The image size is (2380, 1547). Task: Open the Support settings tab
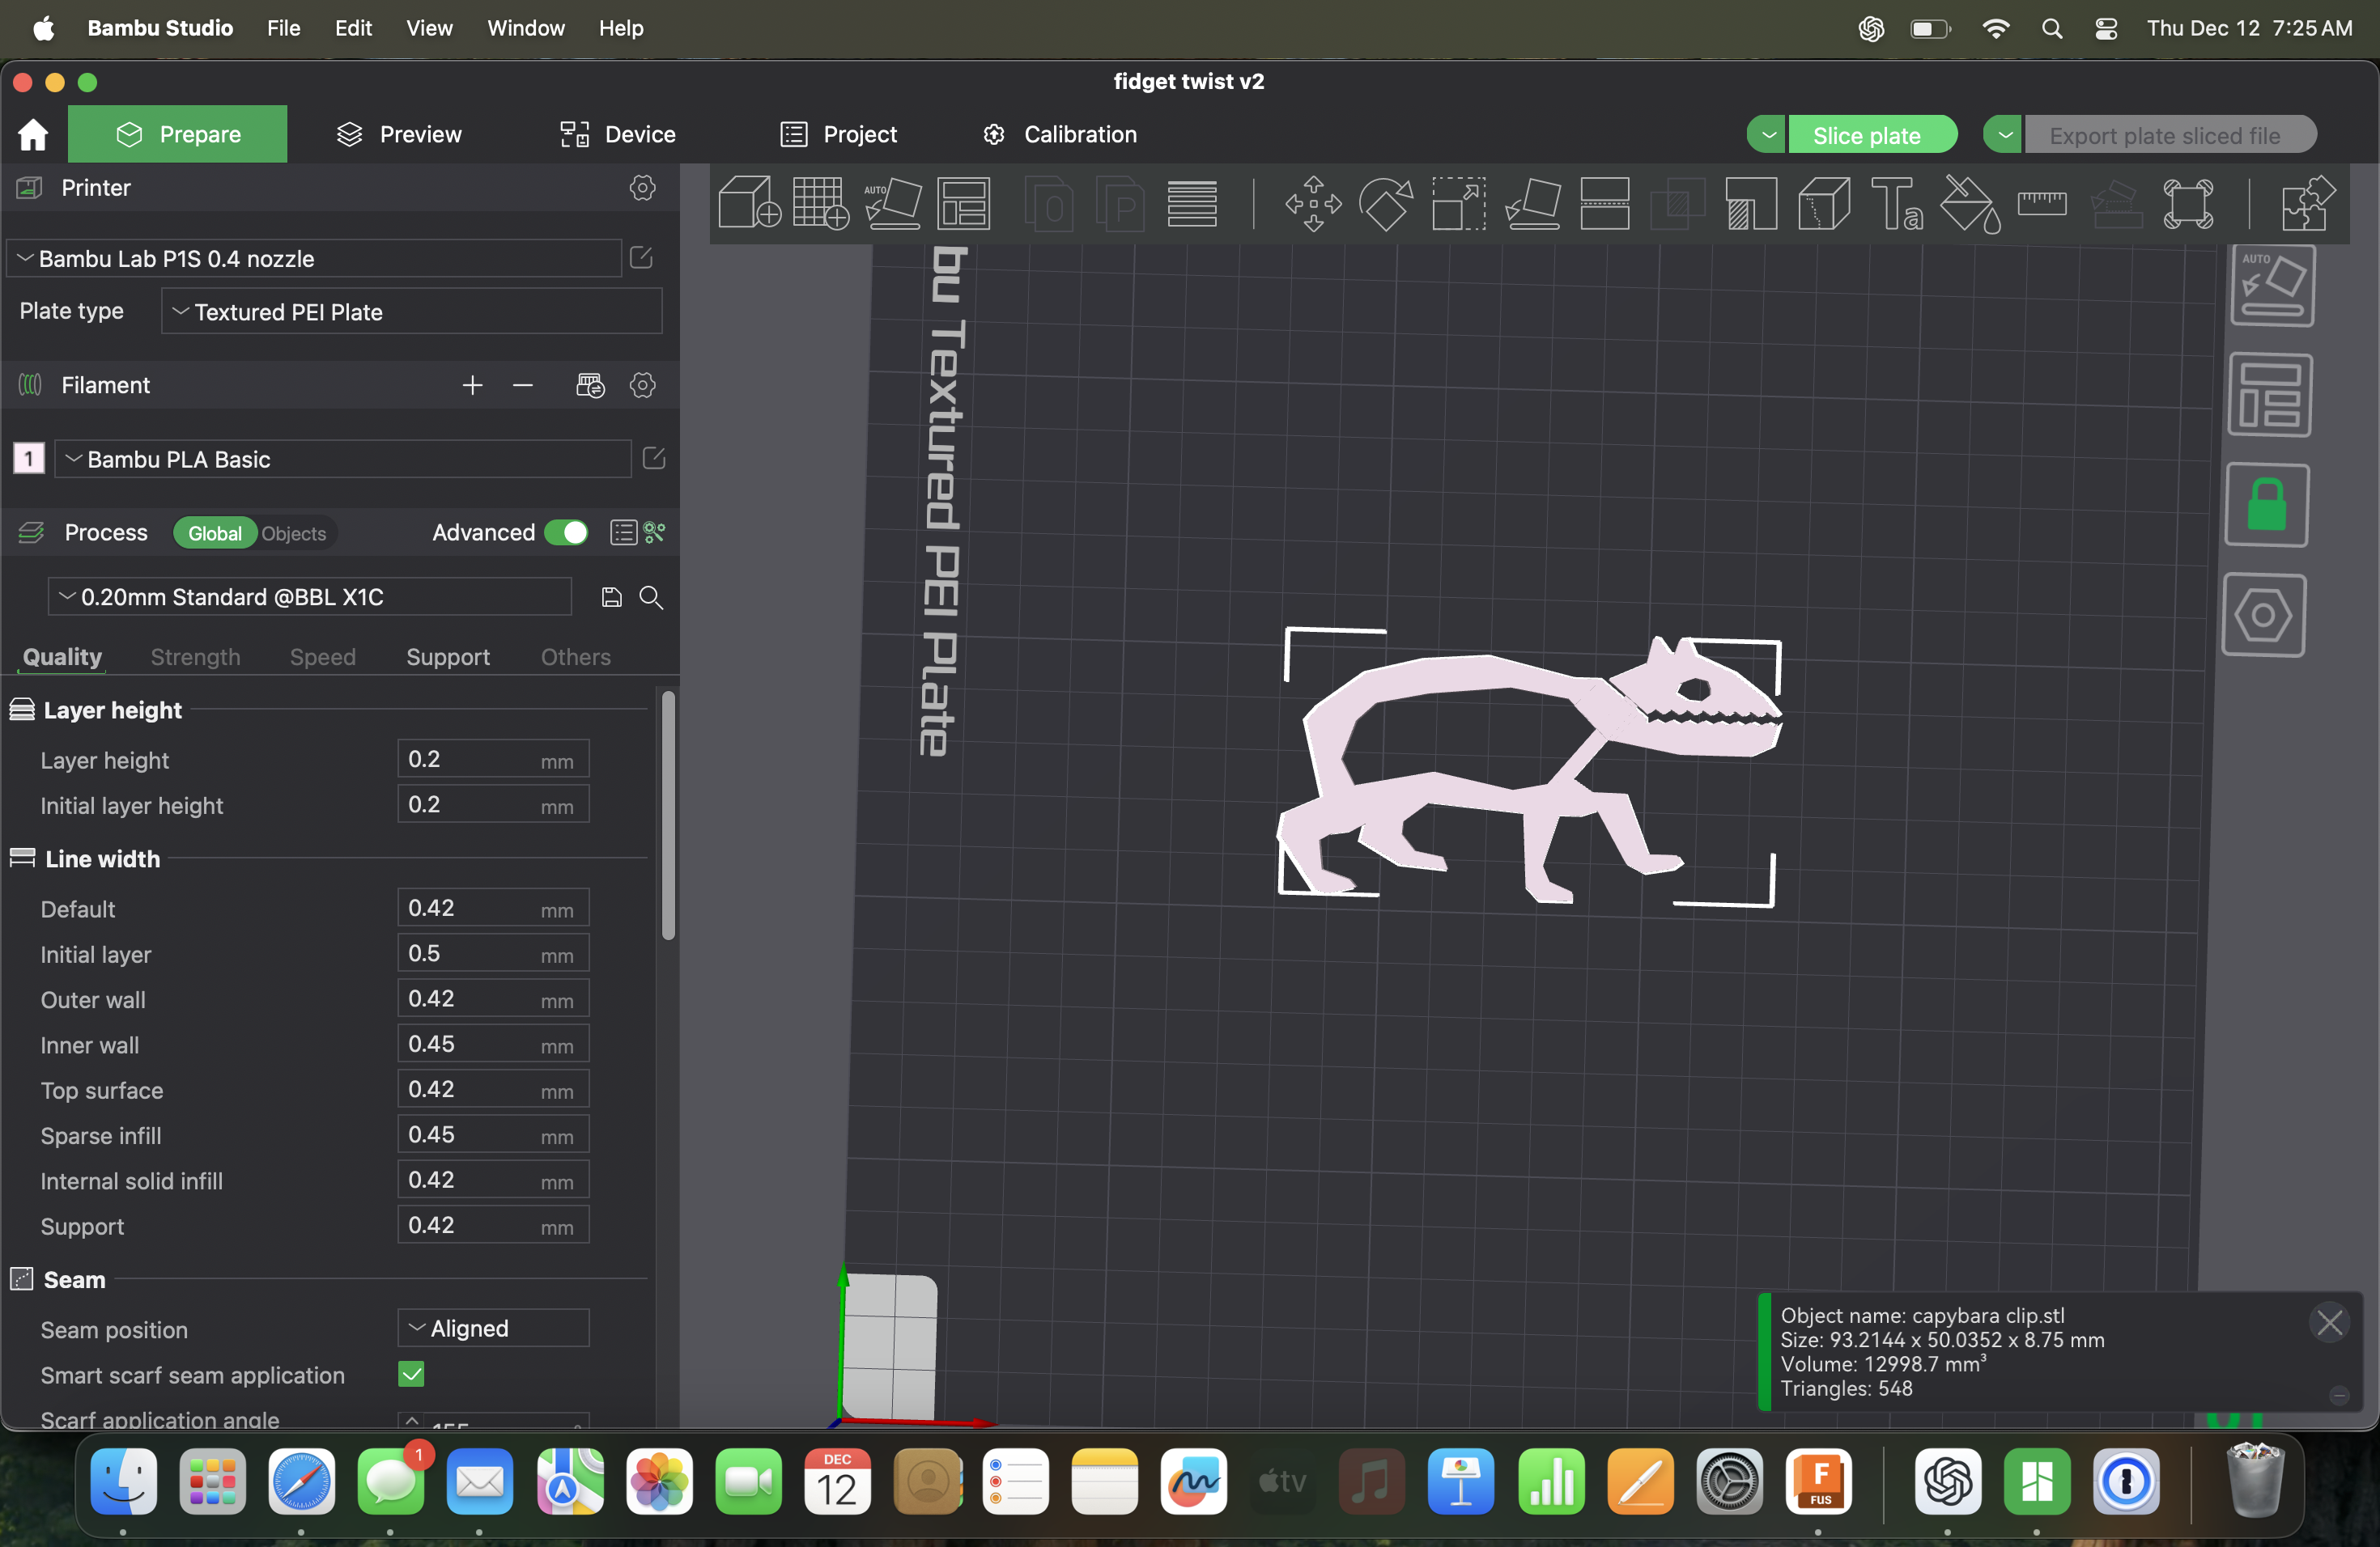click(448, 656)
